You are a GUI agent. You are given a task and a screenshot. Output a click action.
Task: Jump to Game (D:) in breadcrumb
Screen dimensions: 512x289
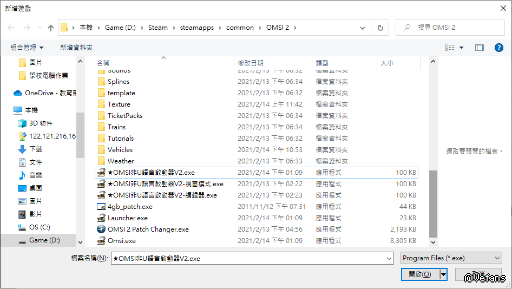120,28
